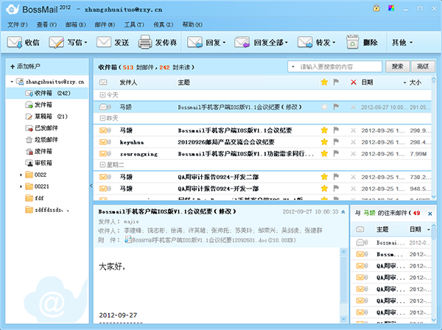Open the 日期 column sort dropdown

click(404, 82)
